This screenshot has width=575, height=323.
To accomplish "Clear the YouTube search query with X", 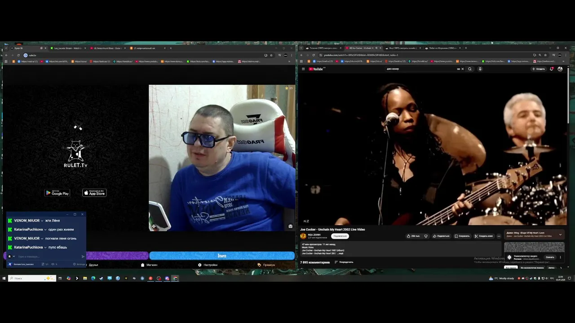I will tap(462, 69).
